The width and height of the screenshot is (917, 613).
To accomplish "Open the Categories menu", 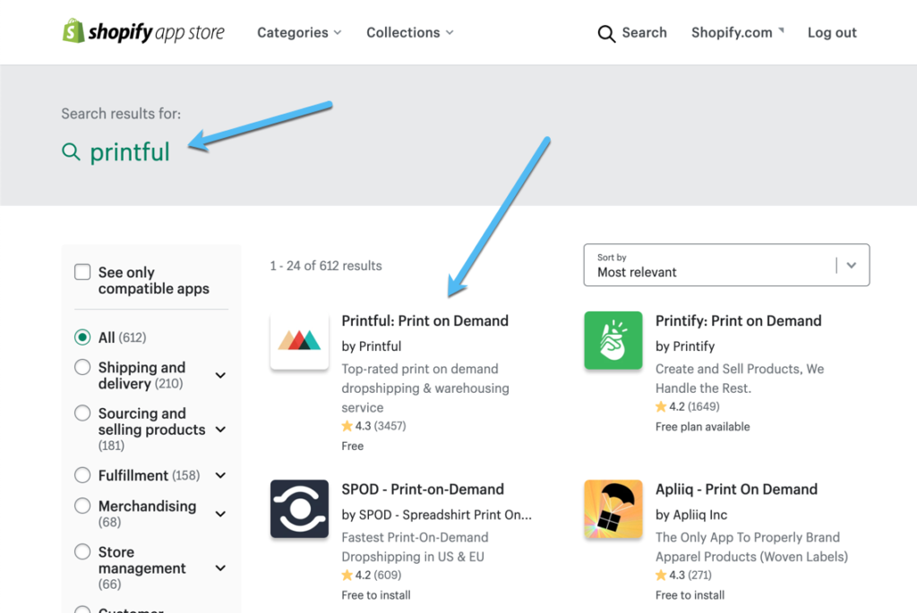I will [x=299, y=33].
